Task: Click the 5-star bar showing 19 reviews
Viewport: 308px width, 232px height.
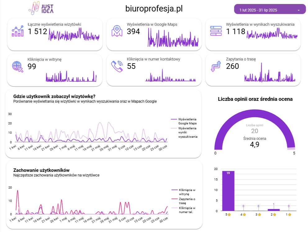Action: [228, 191]
